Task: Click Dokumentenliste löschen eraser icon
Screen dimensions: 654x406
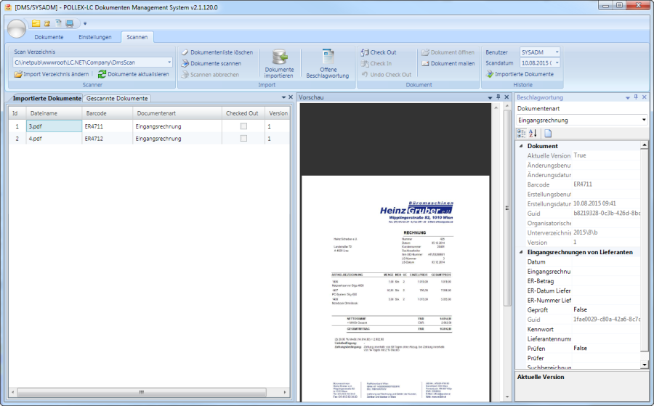Action: [185, 52]
